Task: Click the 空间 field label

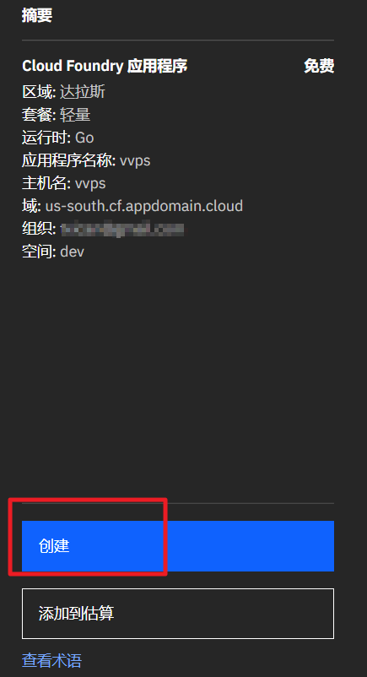Action: pos(39,252)
